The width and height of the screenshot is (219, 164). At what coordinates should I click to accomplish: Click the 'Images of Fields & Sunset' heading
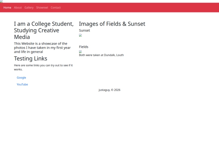coord(112,24)
